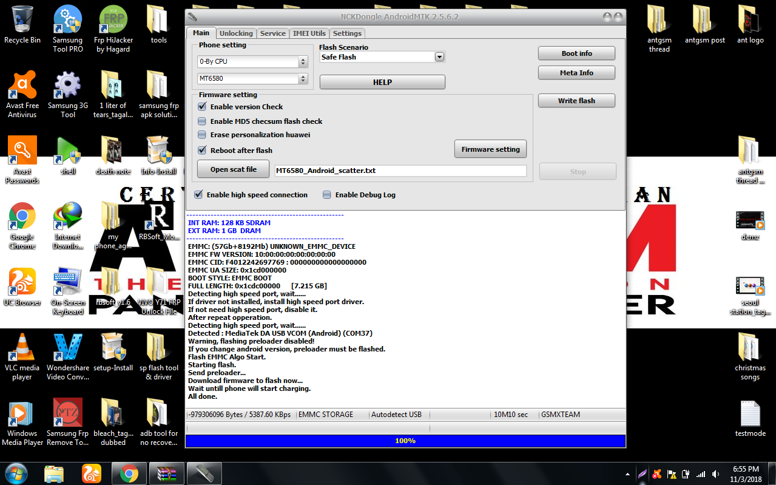Switch to the Unlocking tab

tap(236, 33)
